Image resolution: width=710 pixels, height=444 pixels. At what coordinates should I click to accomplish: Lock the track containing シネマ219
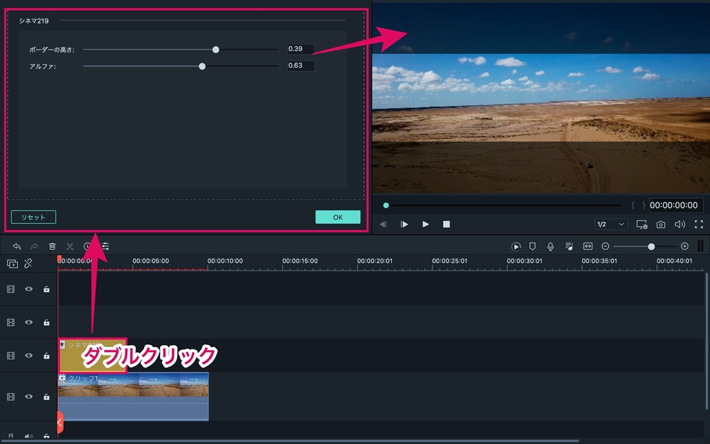(x=46, y=356)
